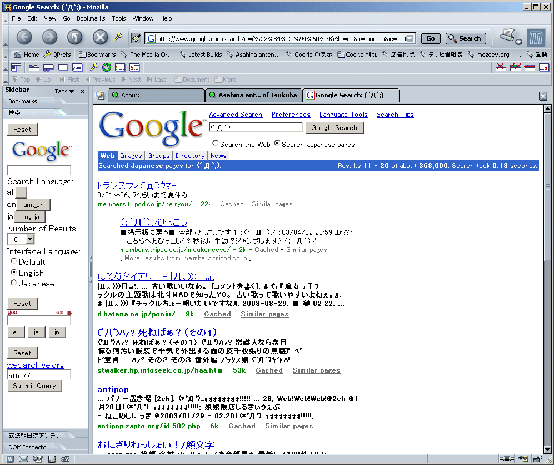Click the blank window icon in third toolbar

[x=63, y=67]
